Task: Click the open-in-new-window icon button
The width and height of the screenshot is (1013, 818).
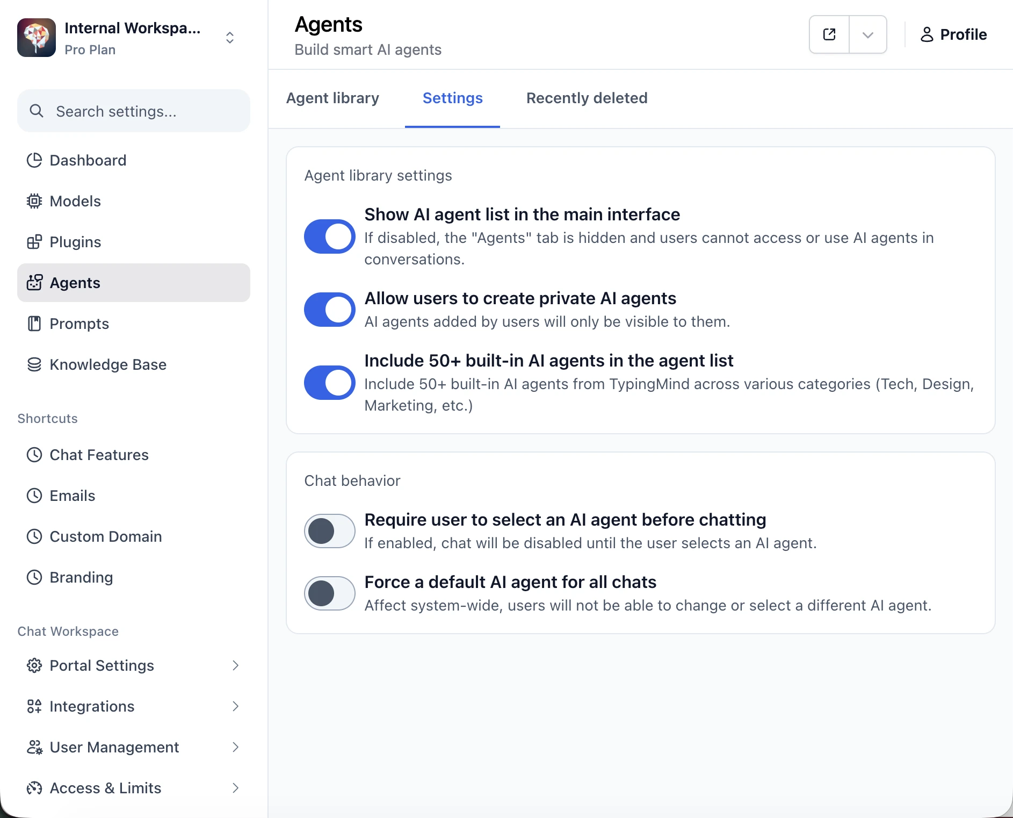Action: (x=829, y=34)
